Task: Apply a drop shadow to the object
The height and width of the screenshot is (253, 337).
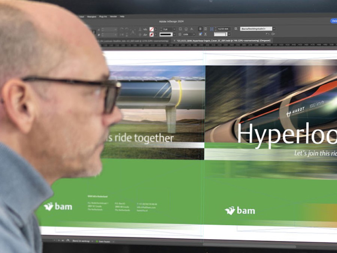Action: [186, 29]
